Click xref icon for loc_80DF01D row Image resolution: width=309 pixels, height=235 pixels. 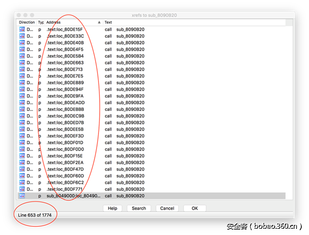pyautogui.click(x=22, y=143)
